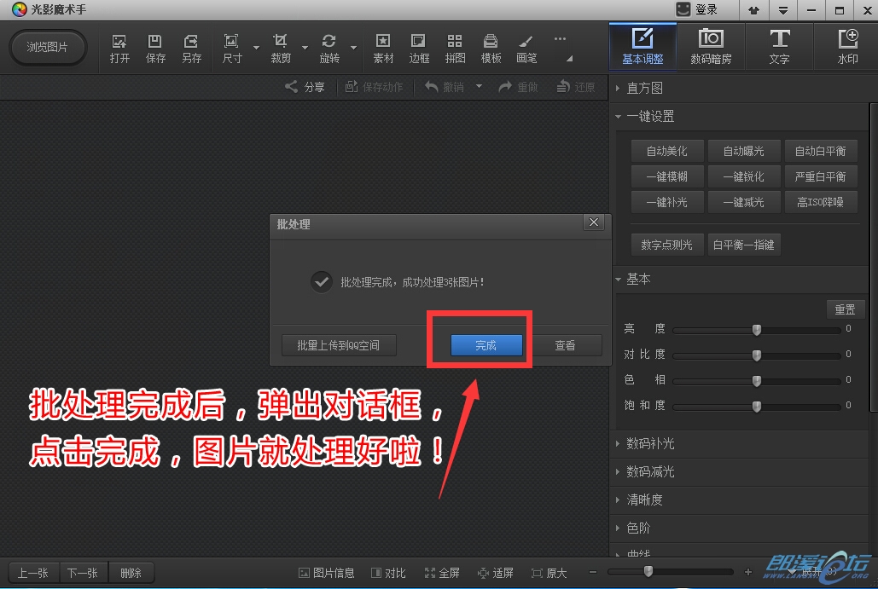The width and height of the screenshot is (878, 589).
Task: Click the 撤销 (Undo) button
Action: [445, 87]
